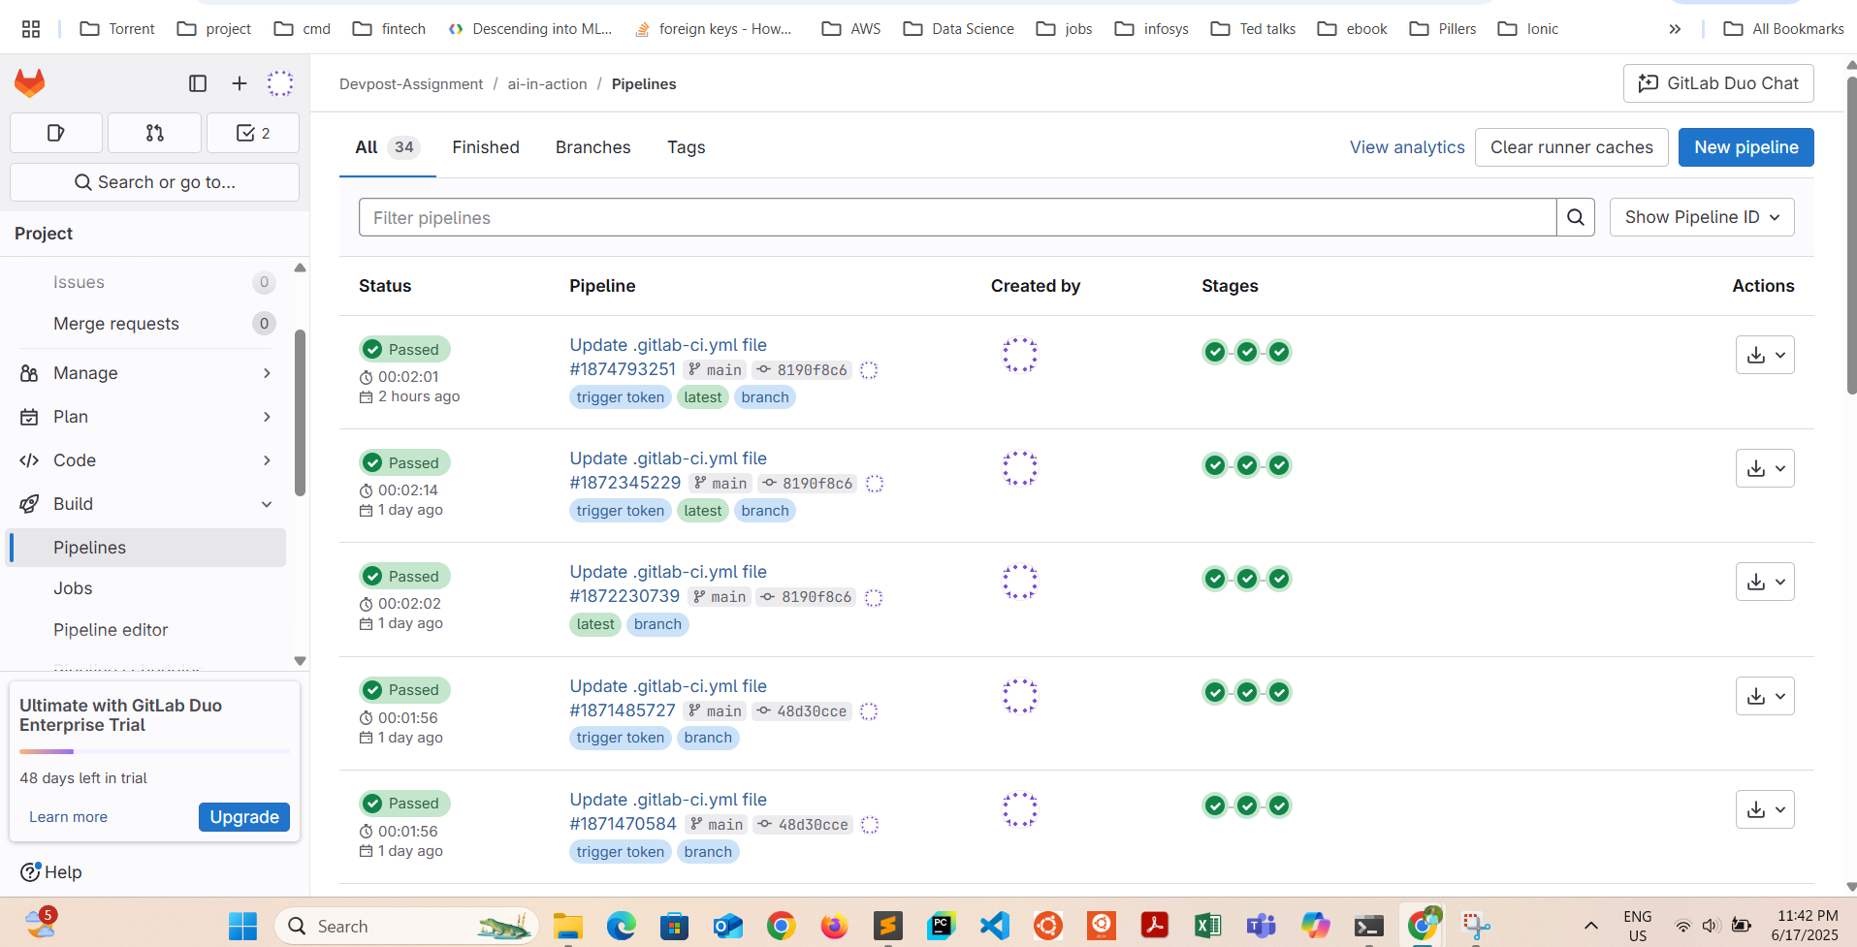The image size is (1857, 947).
Task: Click the Search or go to field
Action: pyautogui.click(x=154, y=182)
